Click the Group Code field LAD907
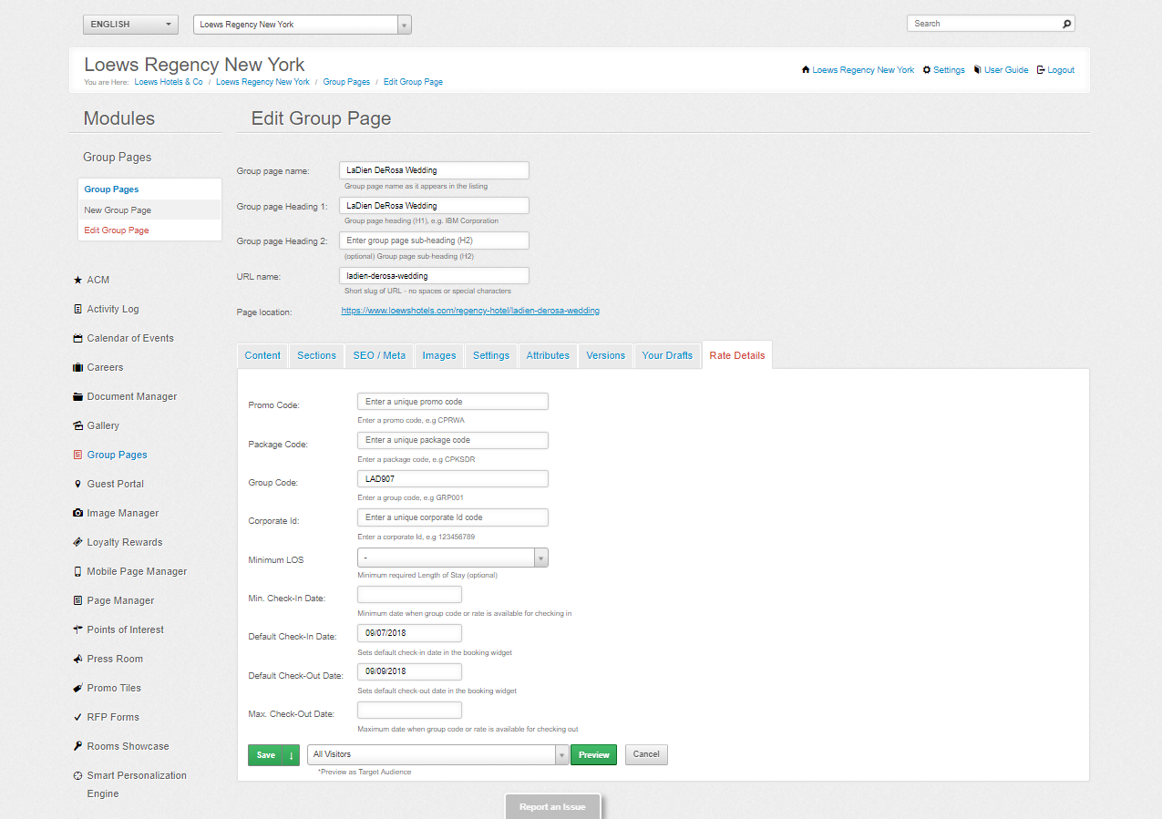The image size is (1162, 819). click(x=453, y=479)
